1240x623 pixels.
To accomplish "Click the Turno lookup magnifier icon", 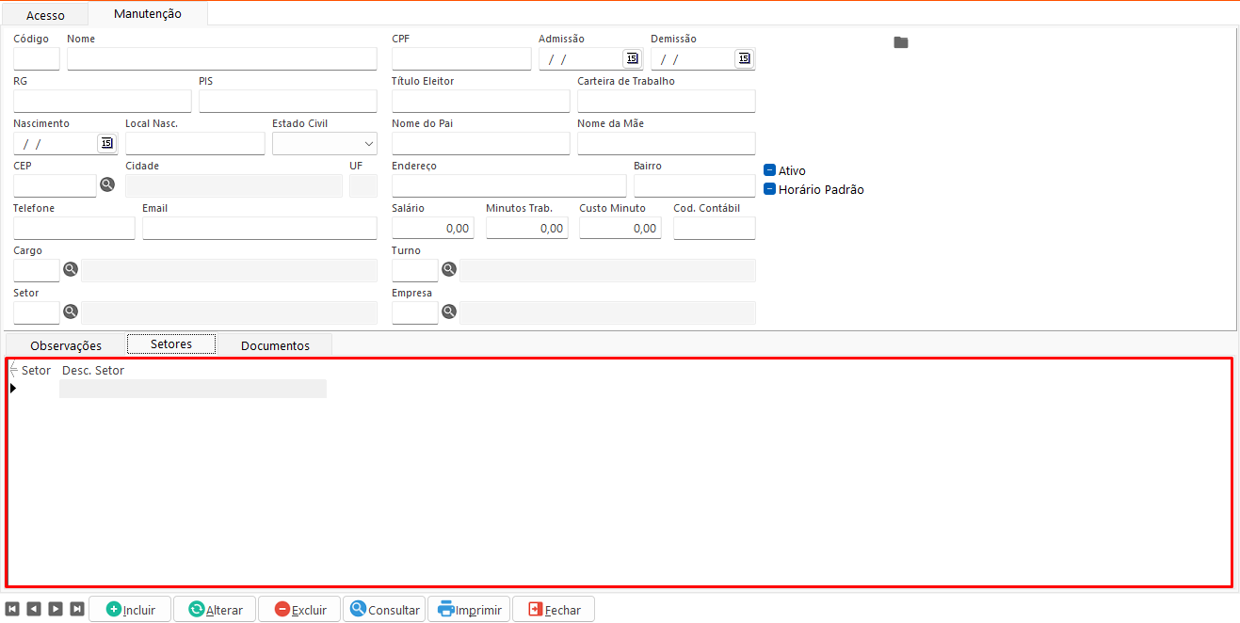I will (449, 270).
